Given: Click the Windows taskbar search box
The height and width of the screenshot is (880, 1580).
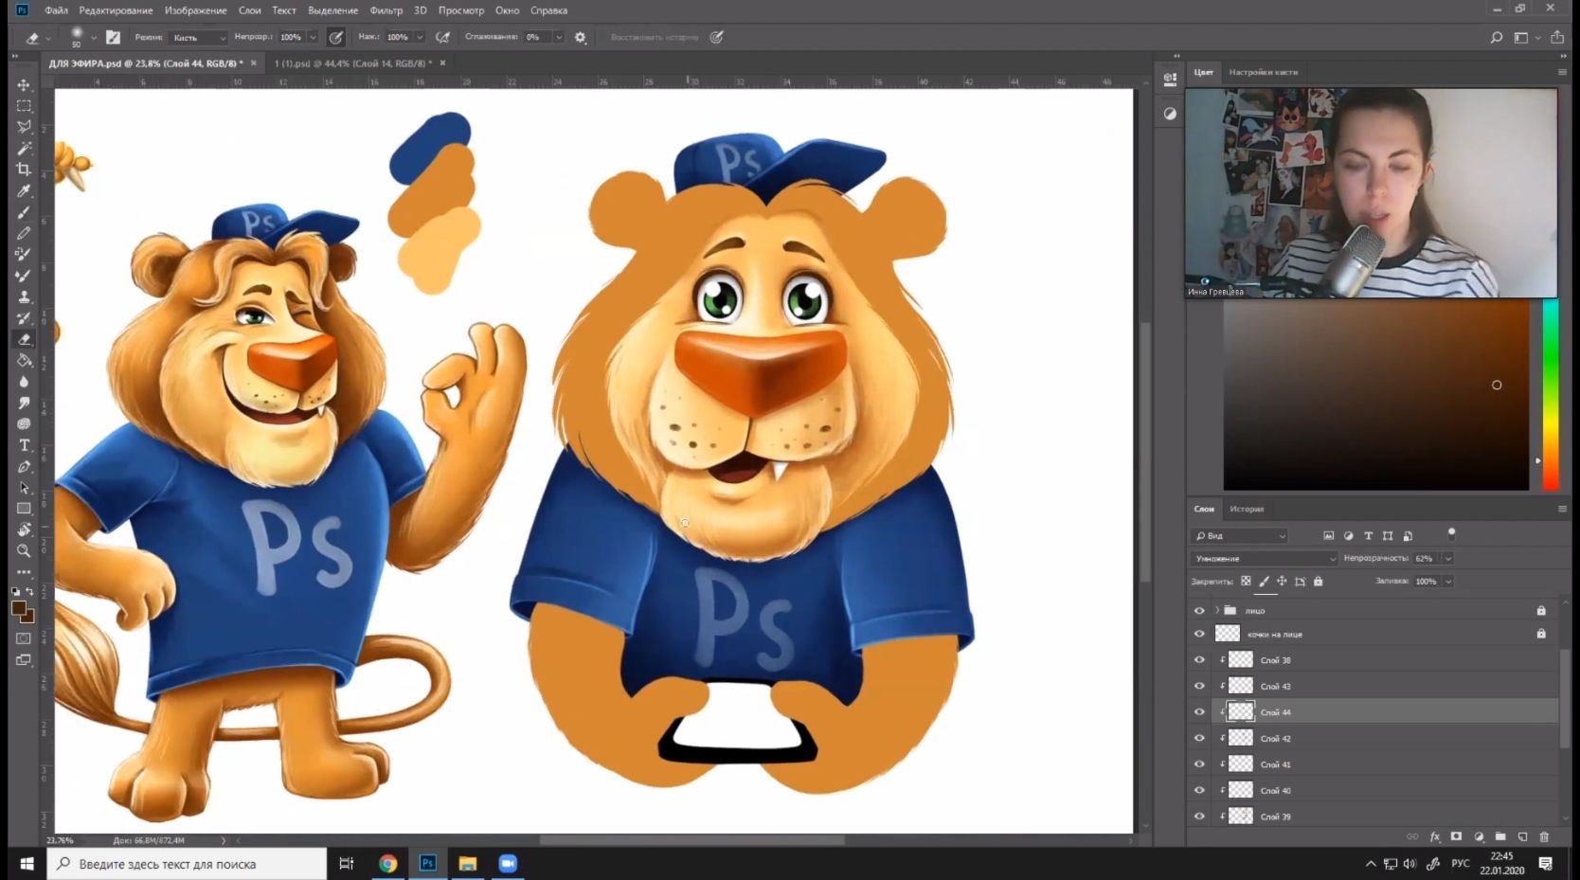Looking at the screenshot, I should tap(187, 864).
